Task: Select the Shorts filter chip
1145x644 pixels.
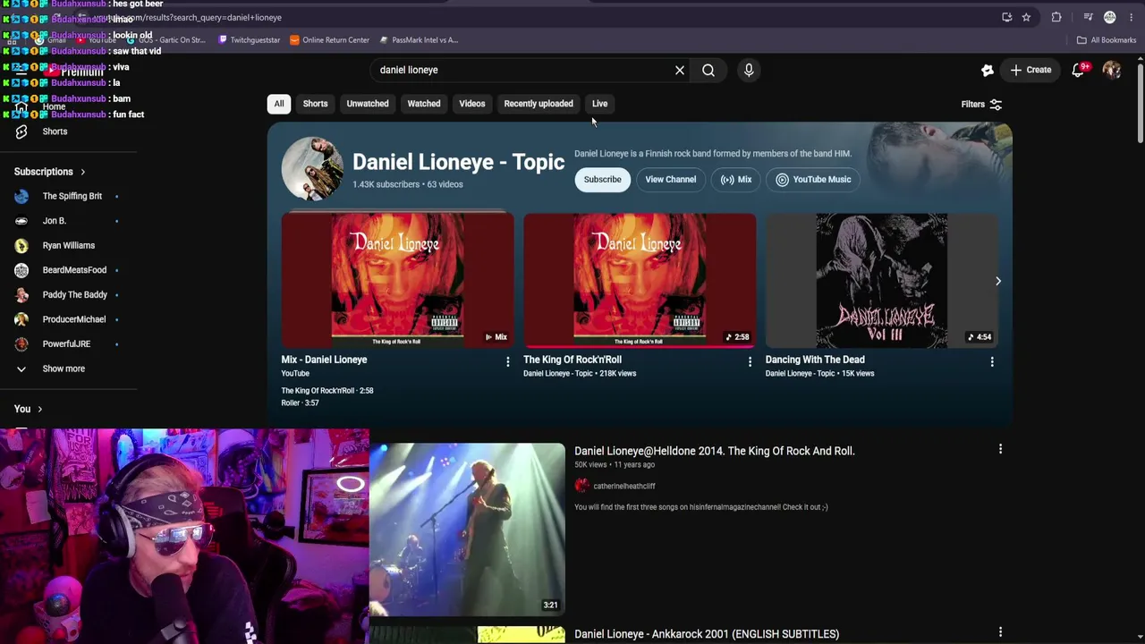Action: point(315,104)
